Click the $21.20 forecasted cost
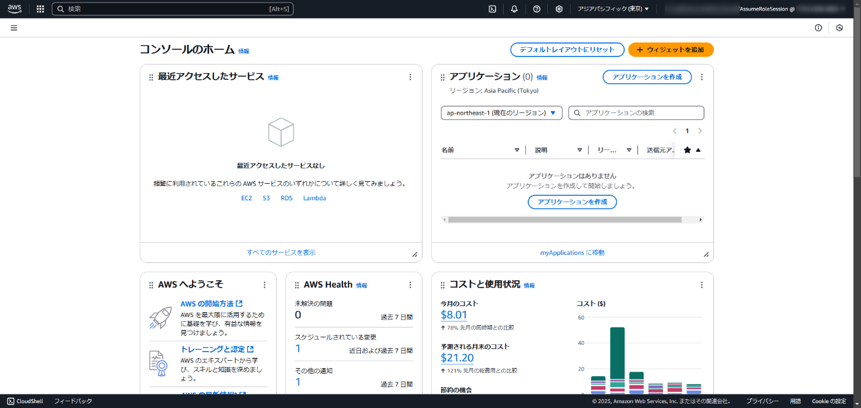 pyautogui.click(x=458, y=358)
